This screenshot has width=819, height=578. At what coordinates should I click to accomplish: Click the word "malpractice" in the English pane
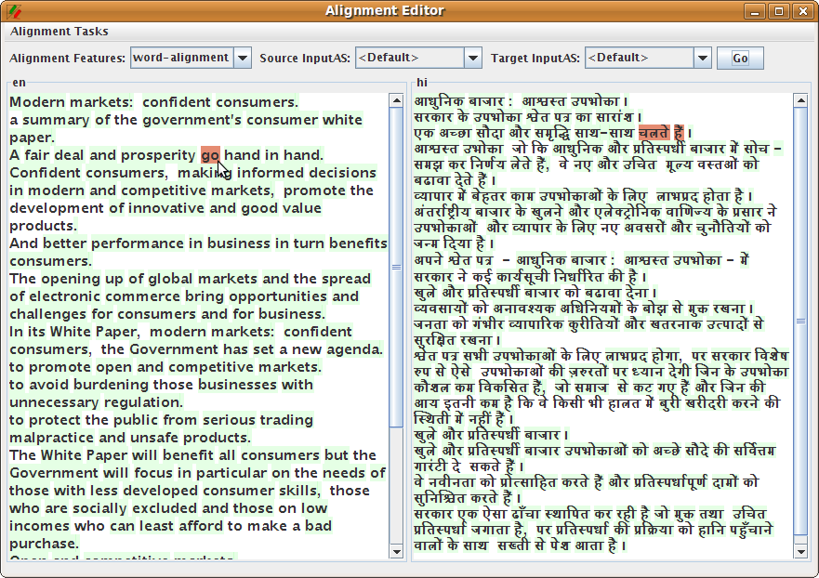pyautogui.click(x=51, y=438)
